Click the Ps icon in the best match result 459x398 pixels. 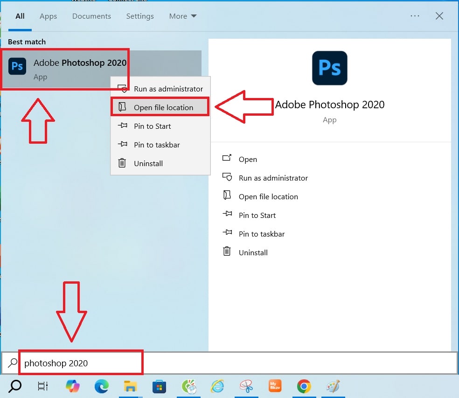(17, 66)
